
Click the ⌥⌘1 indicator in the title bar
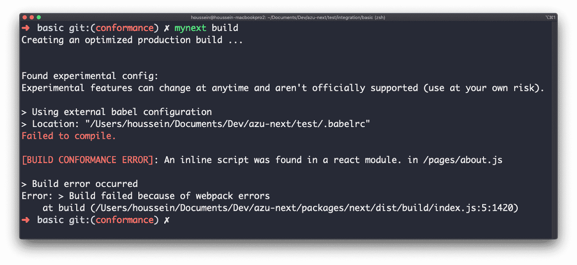point(550,17)
